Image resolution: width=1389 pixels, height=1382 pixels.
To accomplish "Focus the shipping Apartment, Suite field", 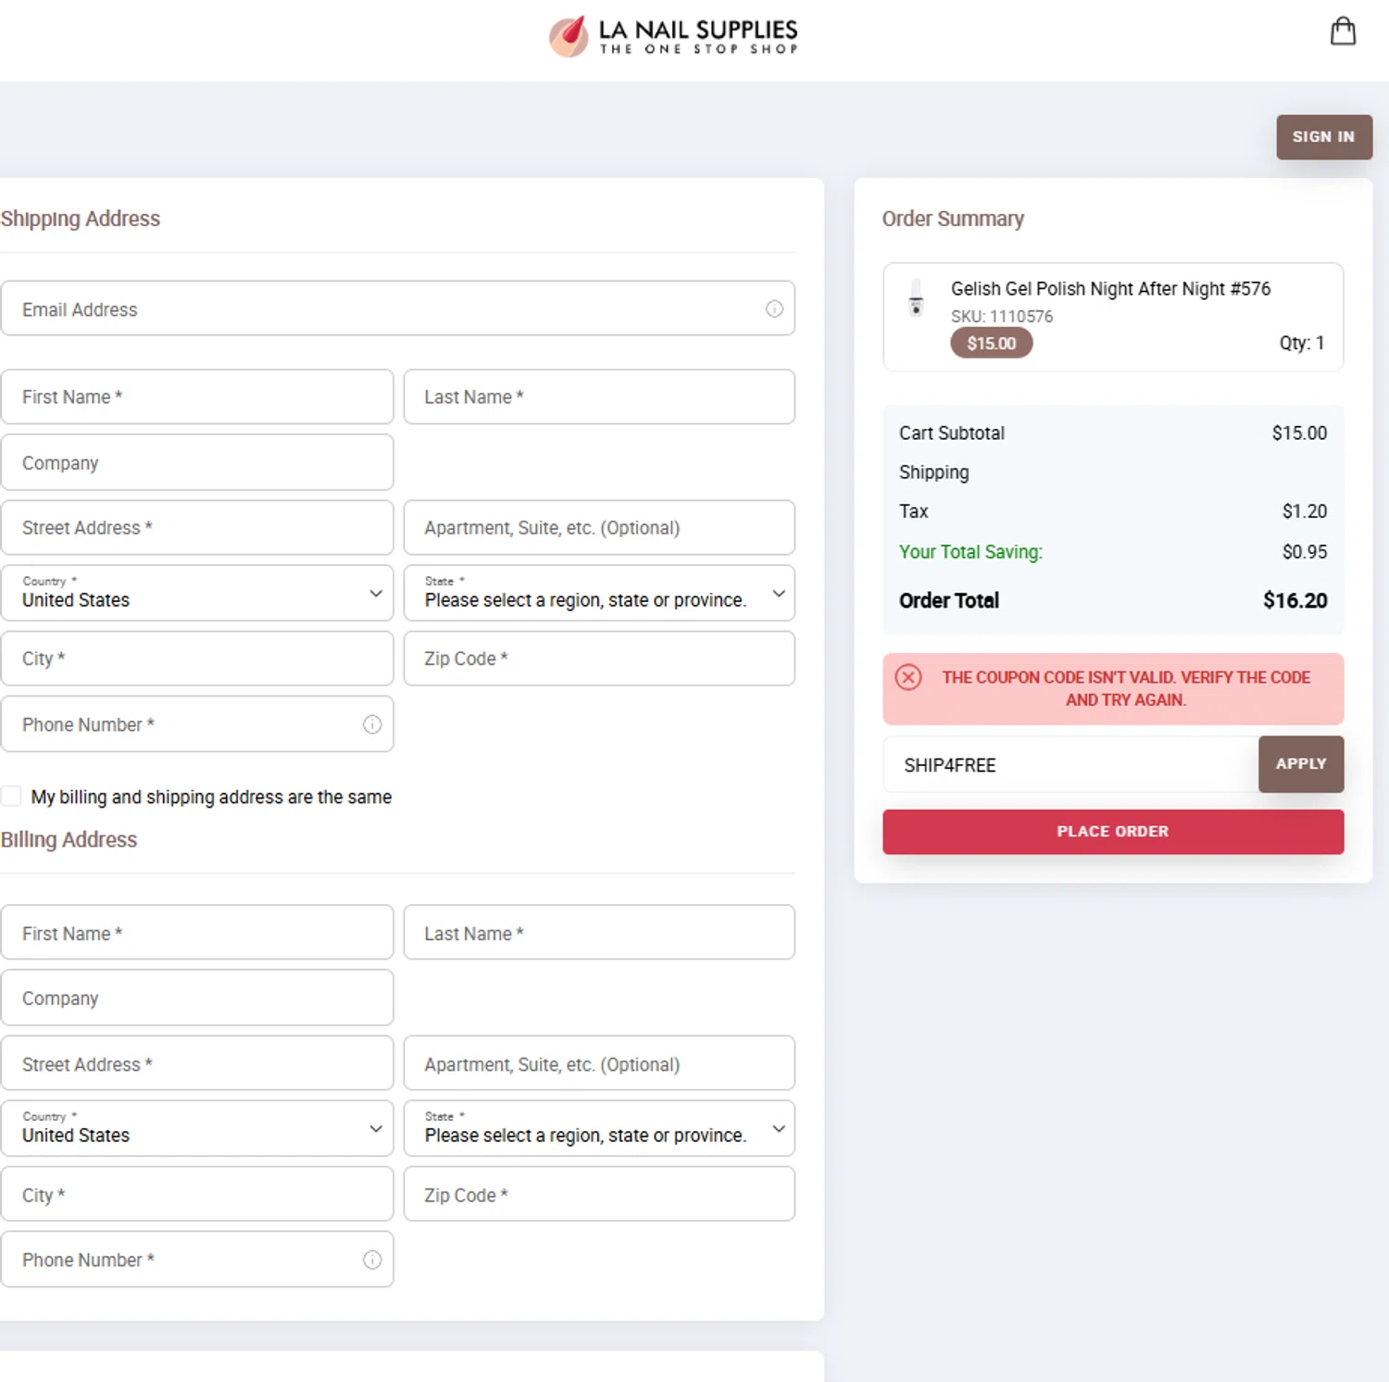I will pyautogui.click(x=599, y=528).
